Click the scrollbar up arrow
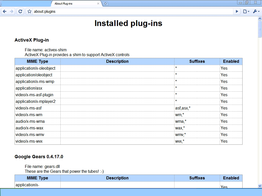 pos(260,18)
